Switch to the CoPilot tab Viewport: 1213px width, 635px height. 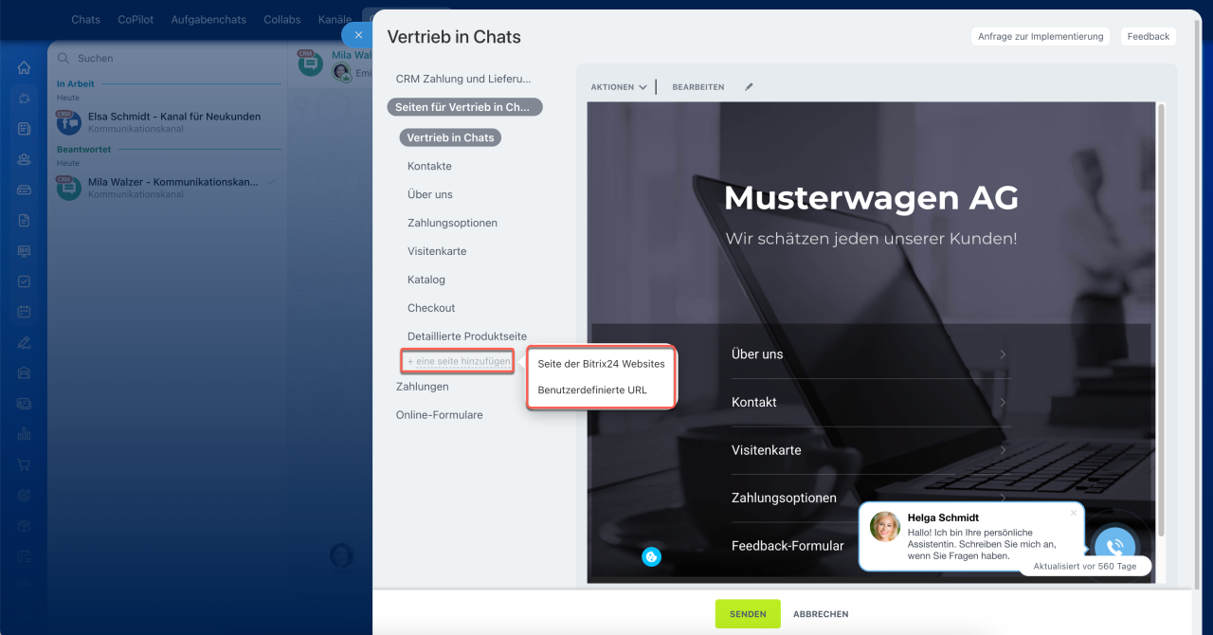click(136, 20)
